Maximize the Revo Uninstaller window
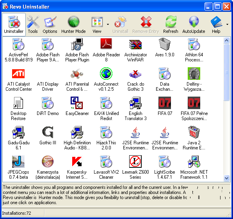Image resolution: width=233 pixels, height=219 pixels. click(217, 7)
